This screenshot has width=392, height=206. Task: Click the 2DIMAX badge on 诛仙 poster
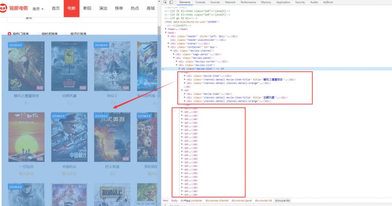coord(101,45)
